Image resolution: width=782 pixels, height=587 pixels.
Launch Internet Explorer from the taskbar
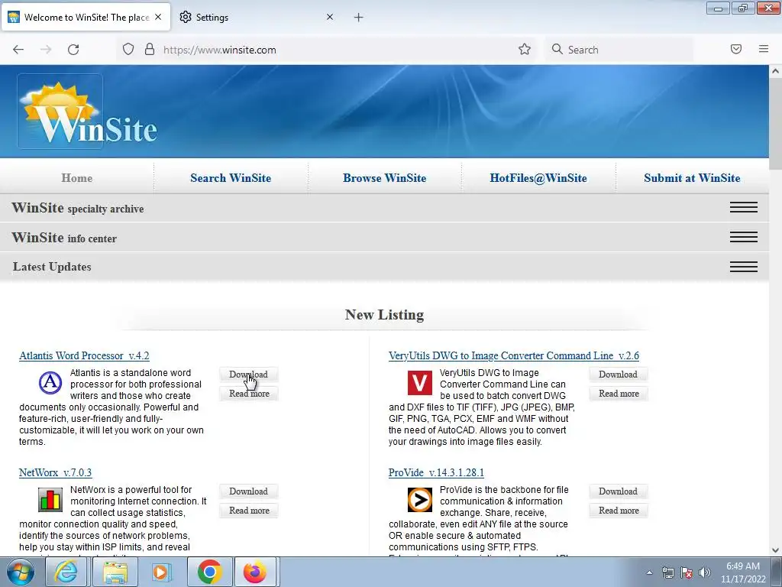tap(66, 572)
